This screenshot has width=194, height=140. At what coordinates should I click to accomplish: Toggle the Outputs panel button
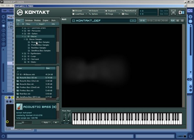click(96, 11)
